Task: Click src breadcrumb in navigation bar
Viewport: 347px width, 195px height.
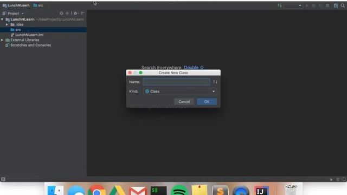Action: coord(38,5)
